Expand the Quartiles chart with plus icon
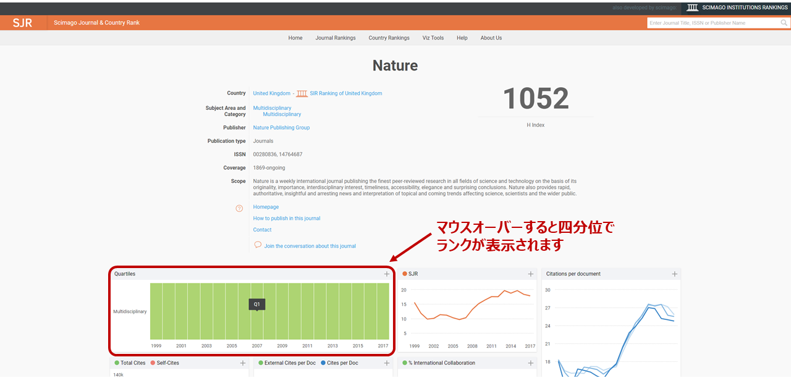The width and height of the screenshot is (791, 378). pyautogui.click(x=387, y=274)
